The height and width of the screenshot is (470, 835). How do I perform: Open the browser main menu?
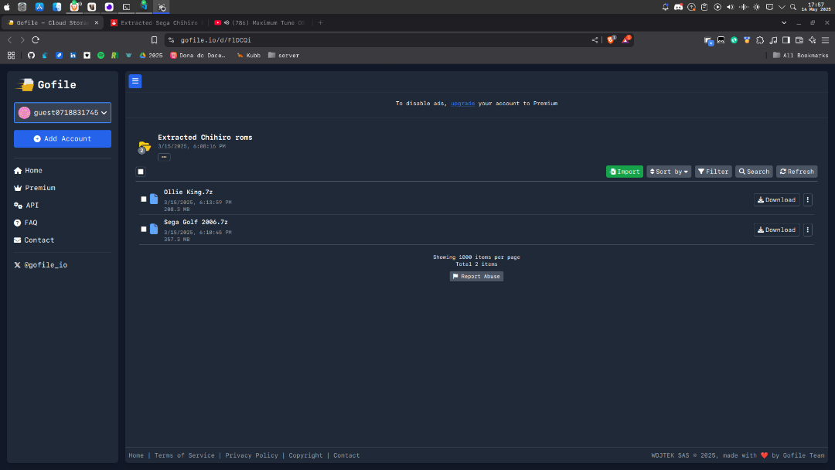[x=826, y=40]
